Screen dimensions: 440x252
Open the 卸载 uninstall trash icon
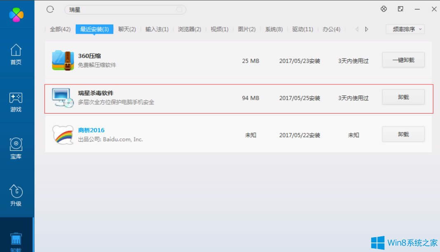[16, 238]
